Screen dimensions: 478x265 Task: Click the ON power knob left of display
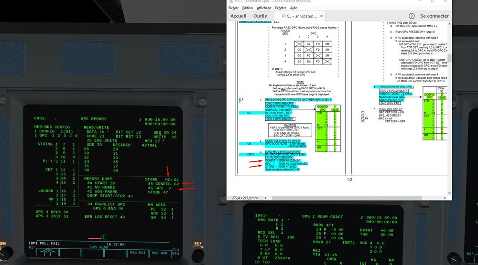[5, 253]
